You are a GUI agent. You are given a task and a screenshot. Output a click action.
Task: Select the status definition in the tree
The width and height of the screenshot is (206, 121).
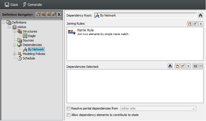(x=22, y=27)
